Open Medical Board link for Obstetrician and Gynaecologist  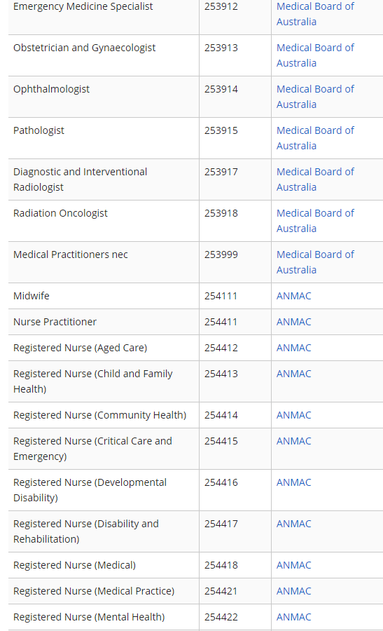click(x=315, y=55)
